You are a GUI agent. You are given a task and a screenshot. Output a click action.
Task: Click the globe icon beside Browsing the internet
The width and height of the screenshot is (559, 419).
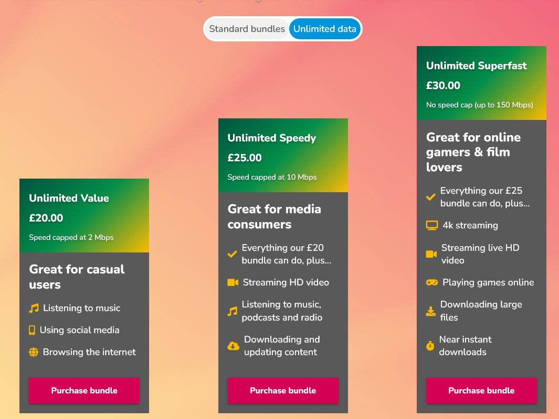[x=34, y=352]
